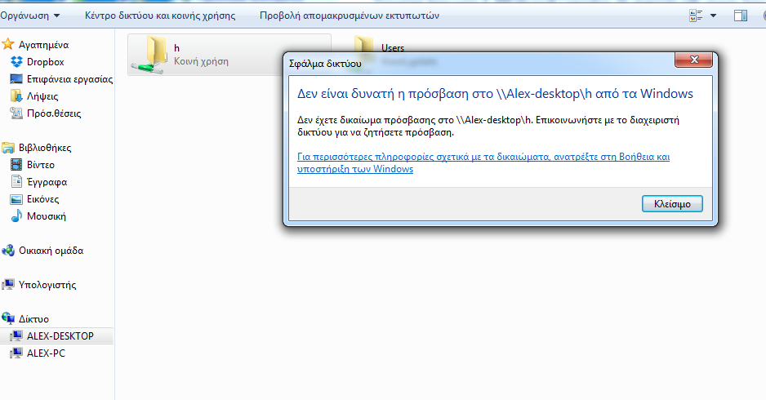Click the blue error heading about \\Alex-desktop\h
Image resolution: width=766 pixels, height=400 pixels.
tap(495, 94)
